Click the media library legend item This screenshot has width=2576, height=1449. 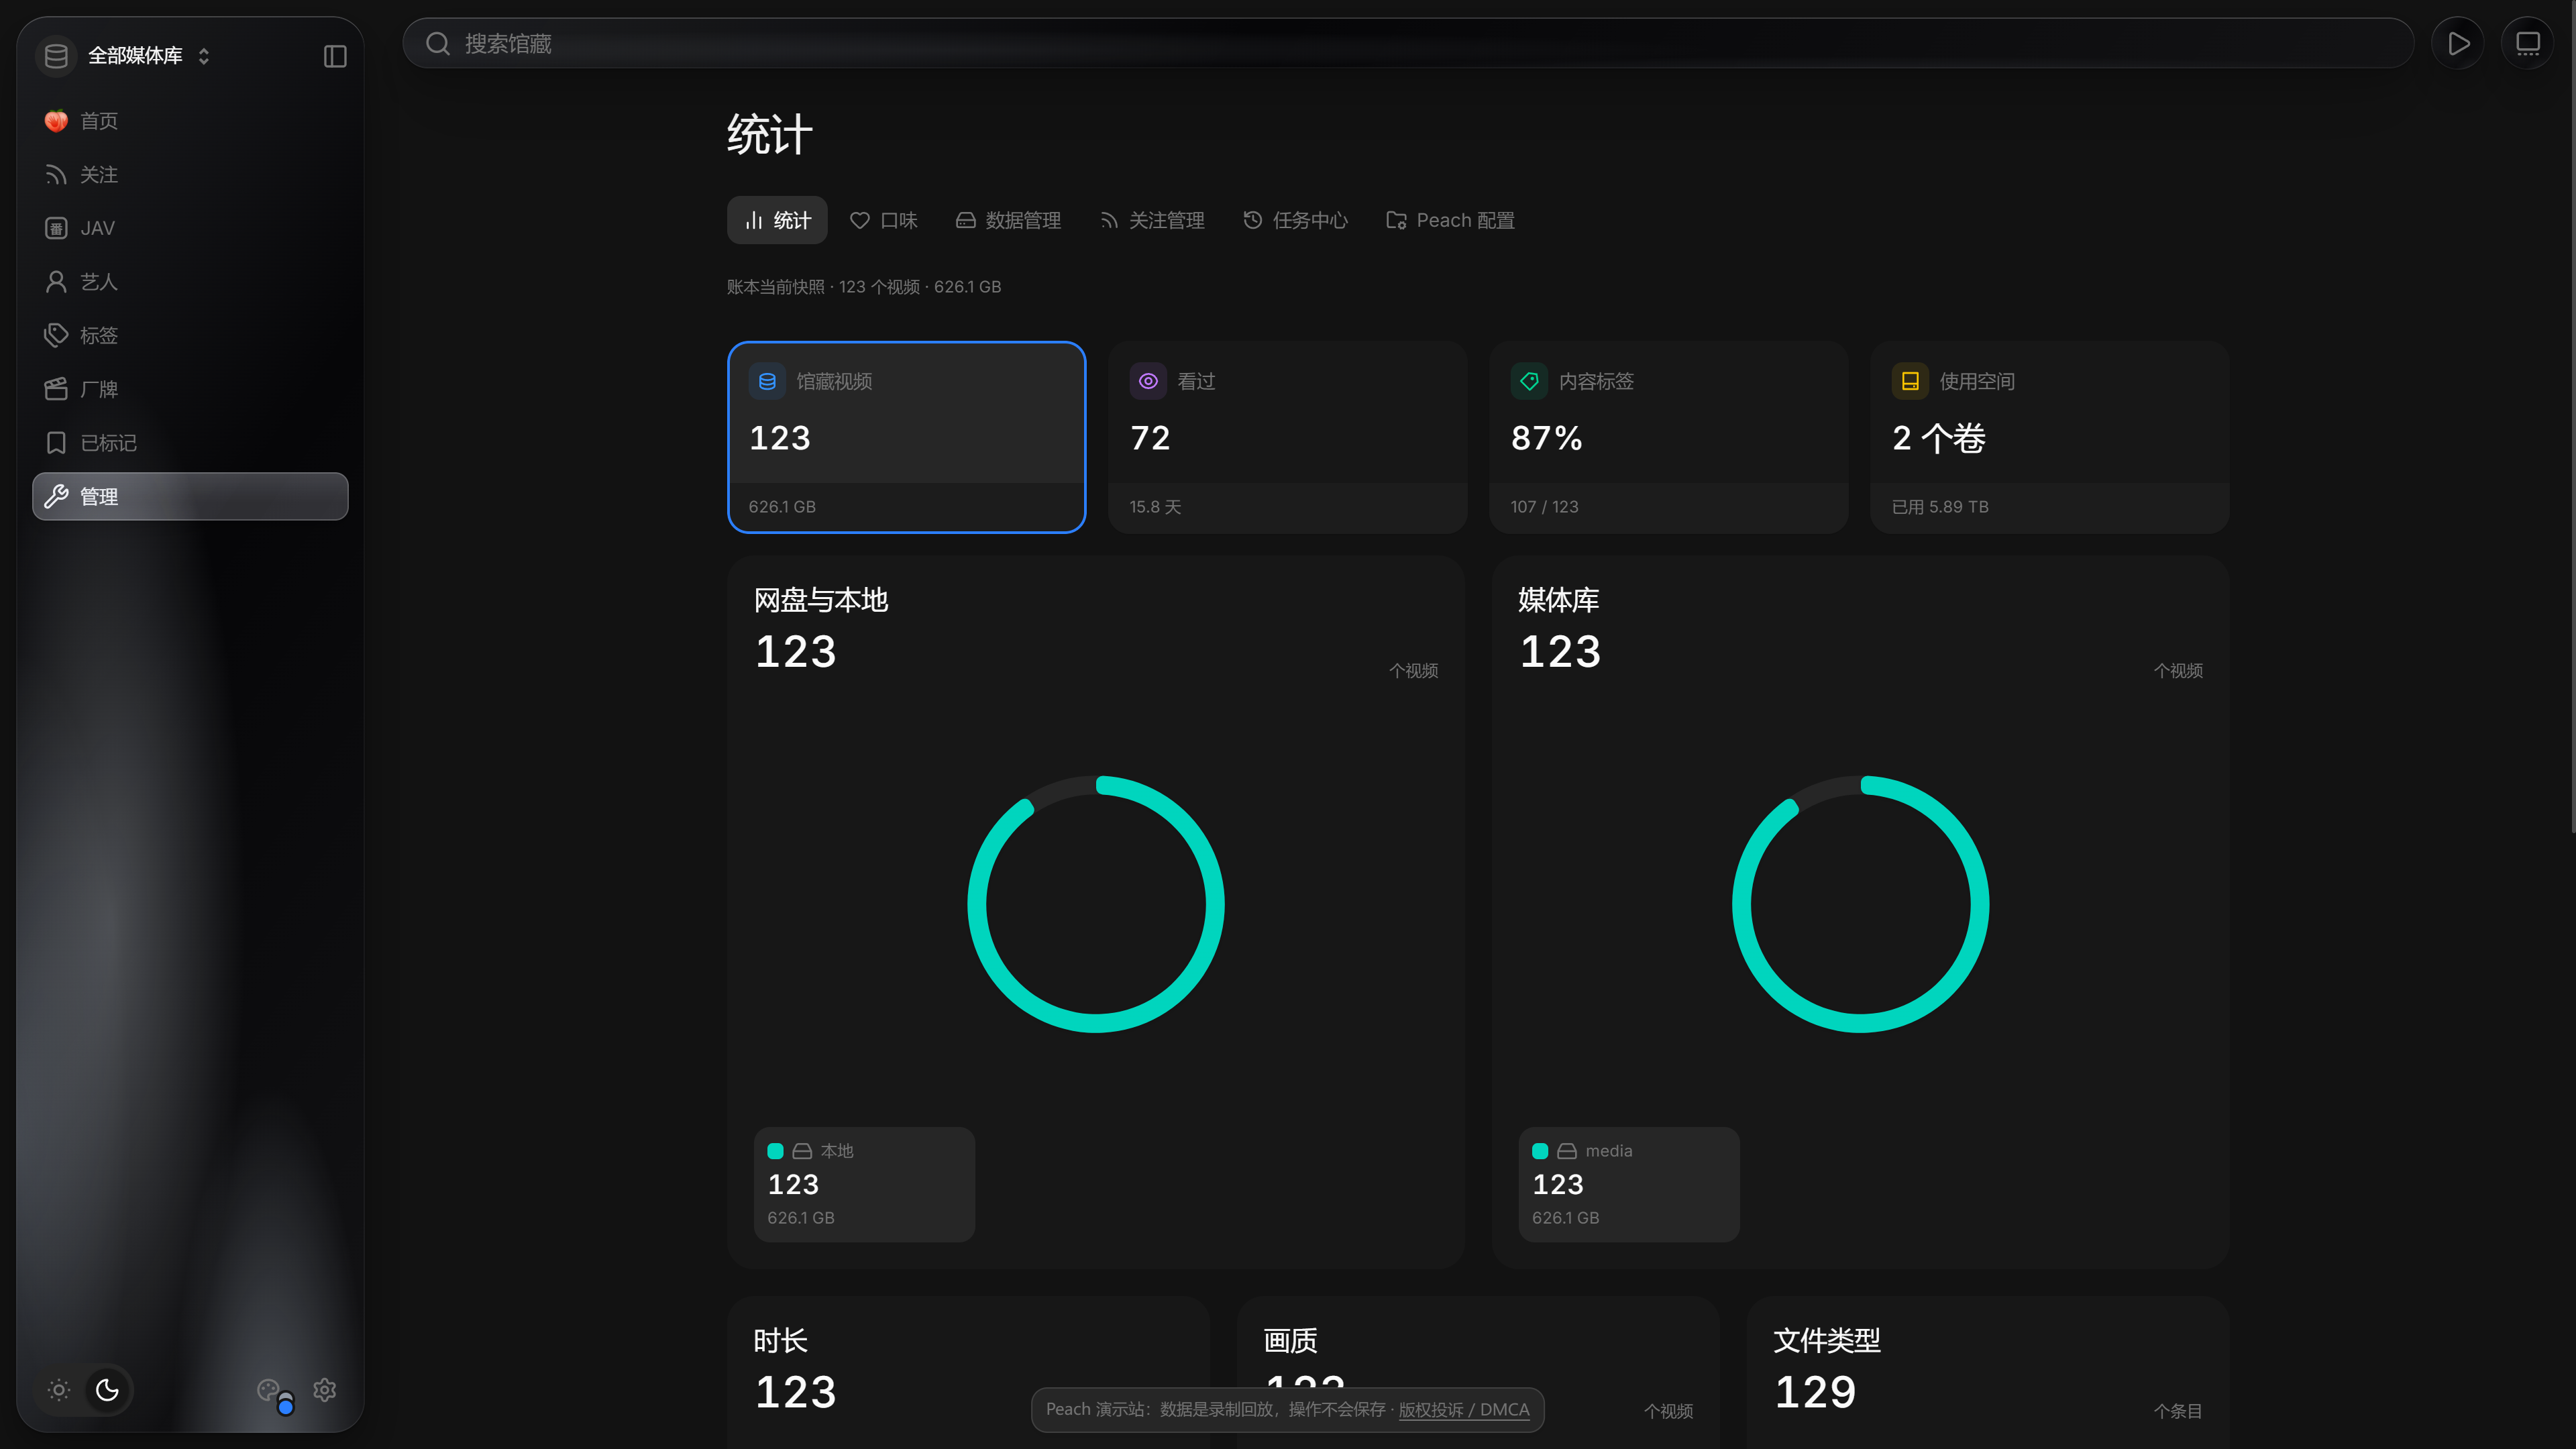(1629, 1184)
